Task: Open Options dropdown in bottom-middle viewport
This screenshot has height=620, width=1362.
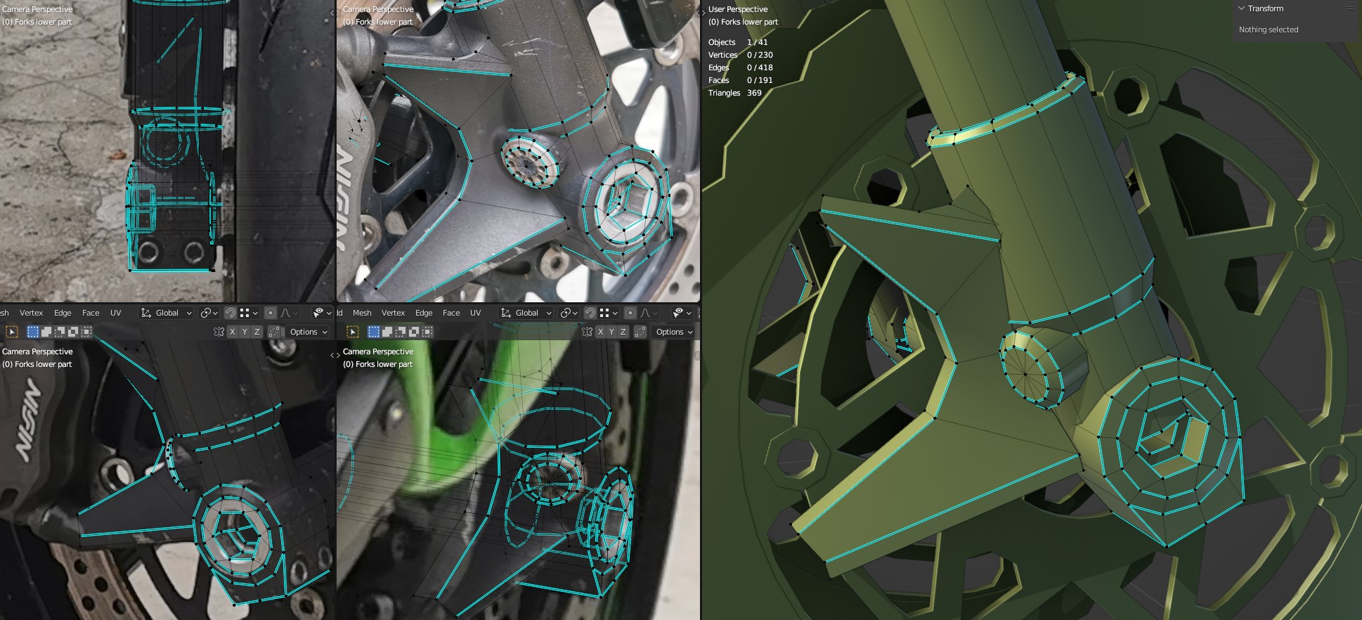Action: (x=674, y=332)
